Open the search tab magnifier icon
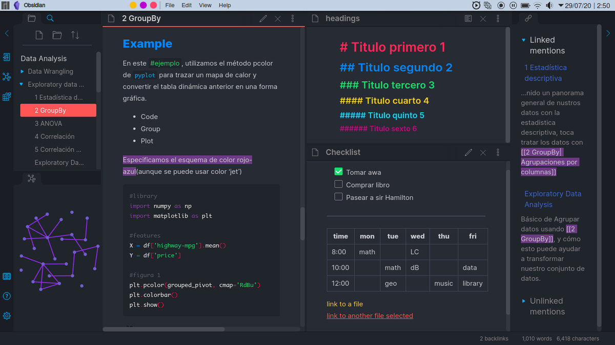The width and height of the screenshot is (615, 345). pyautogui.click(x=50, y=18)
